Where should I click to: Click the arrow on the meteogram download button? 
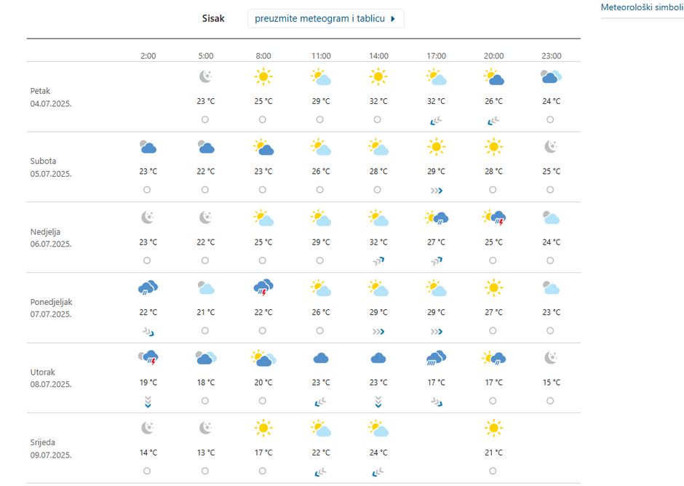click(393, 19)
